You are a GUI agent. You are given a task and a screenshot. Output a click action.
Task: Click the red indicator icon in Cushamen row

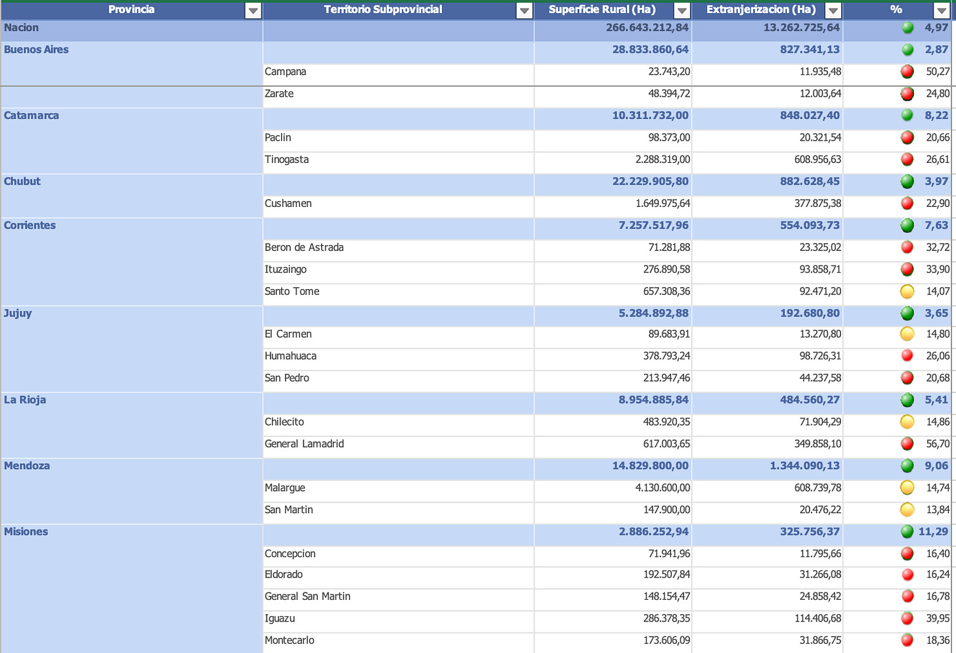(x=907, y=203)
